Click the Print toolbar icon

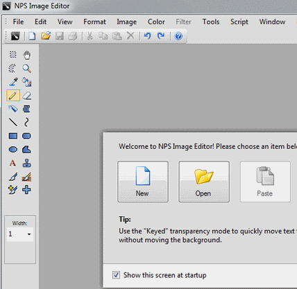pos(73,36)
